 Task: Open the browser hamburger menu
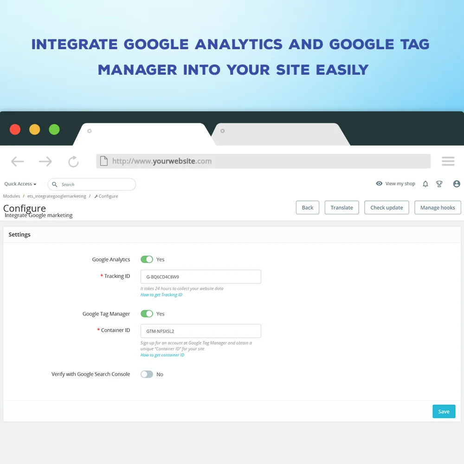coord(448,161)
